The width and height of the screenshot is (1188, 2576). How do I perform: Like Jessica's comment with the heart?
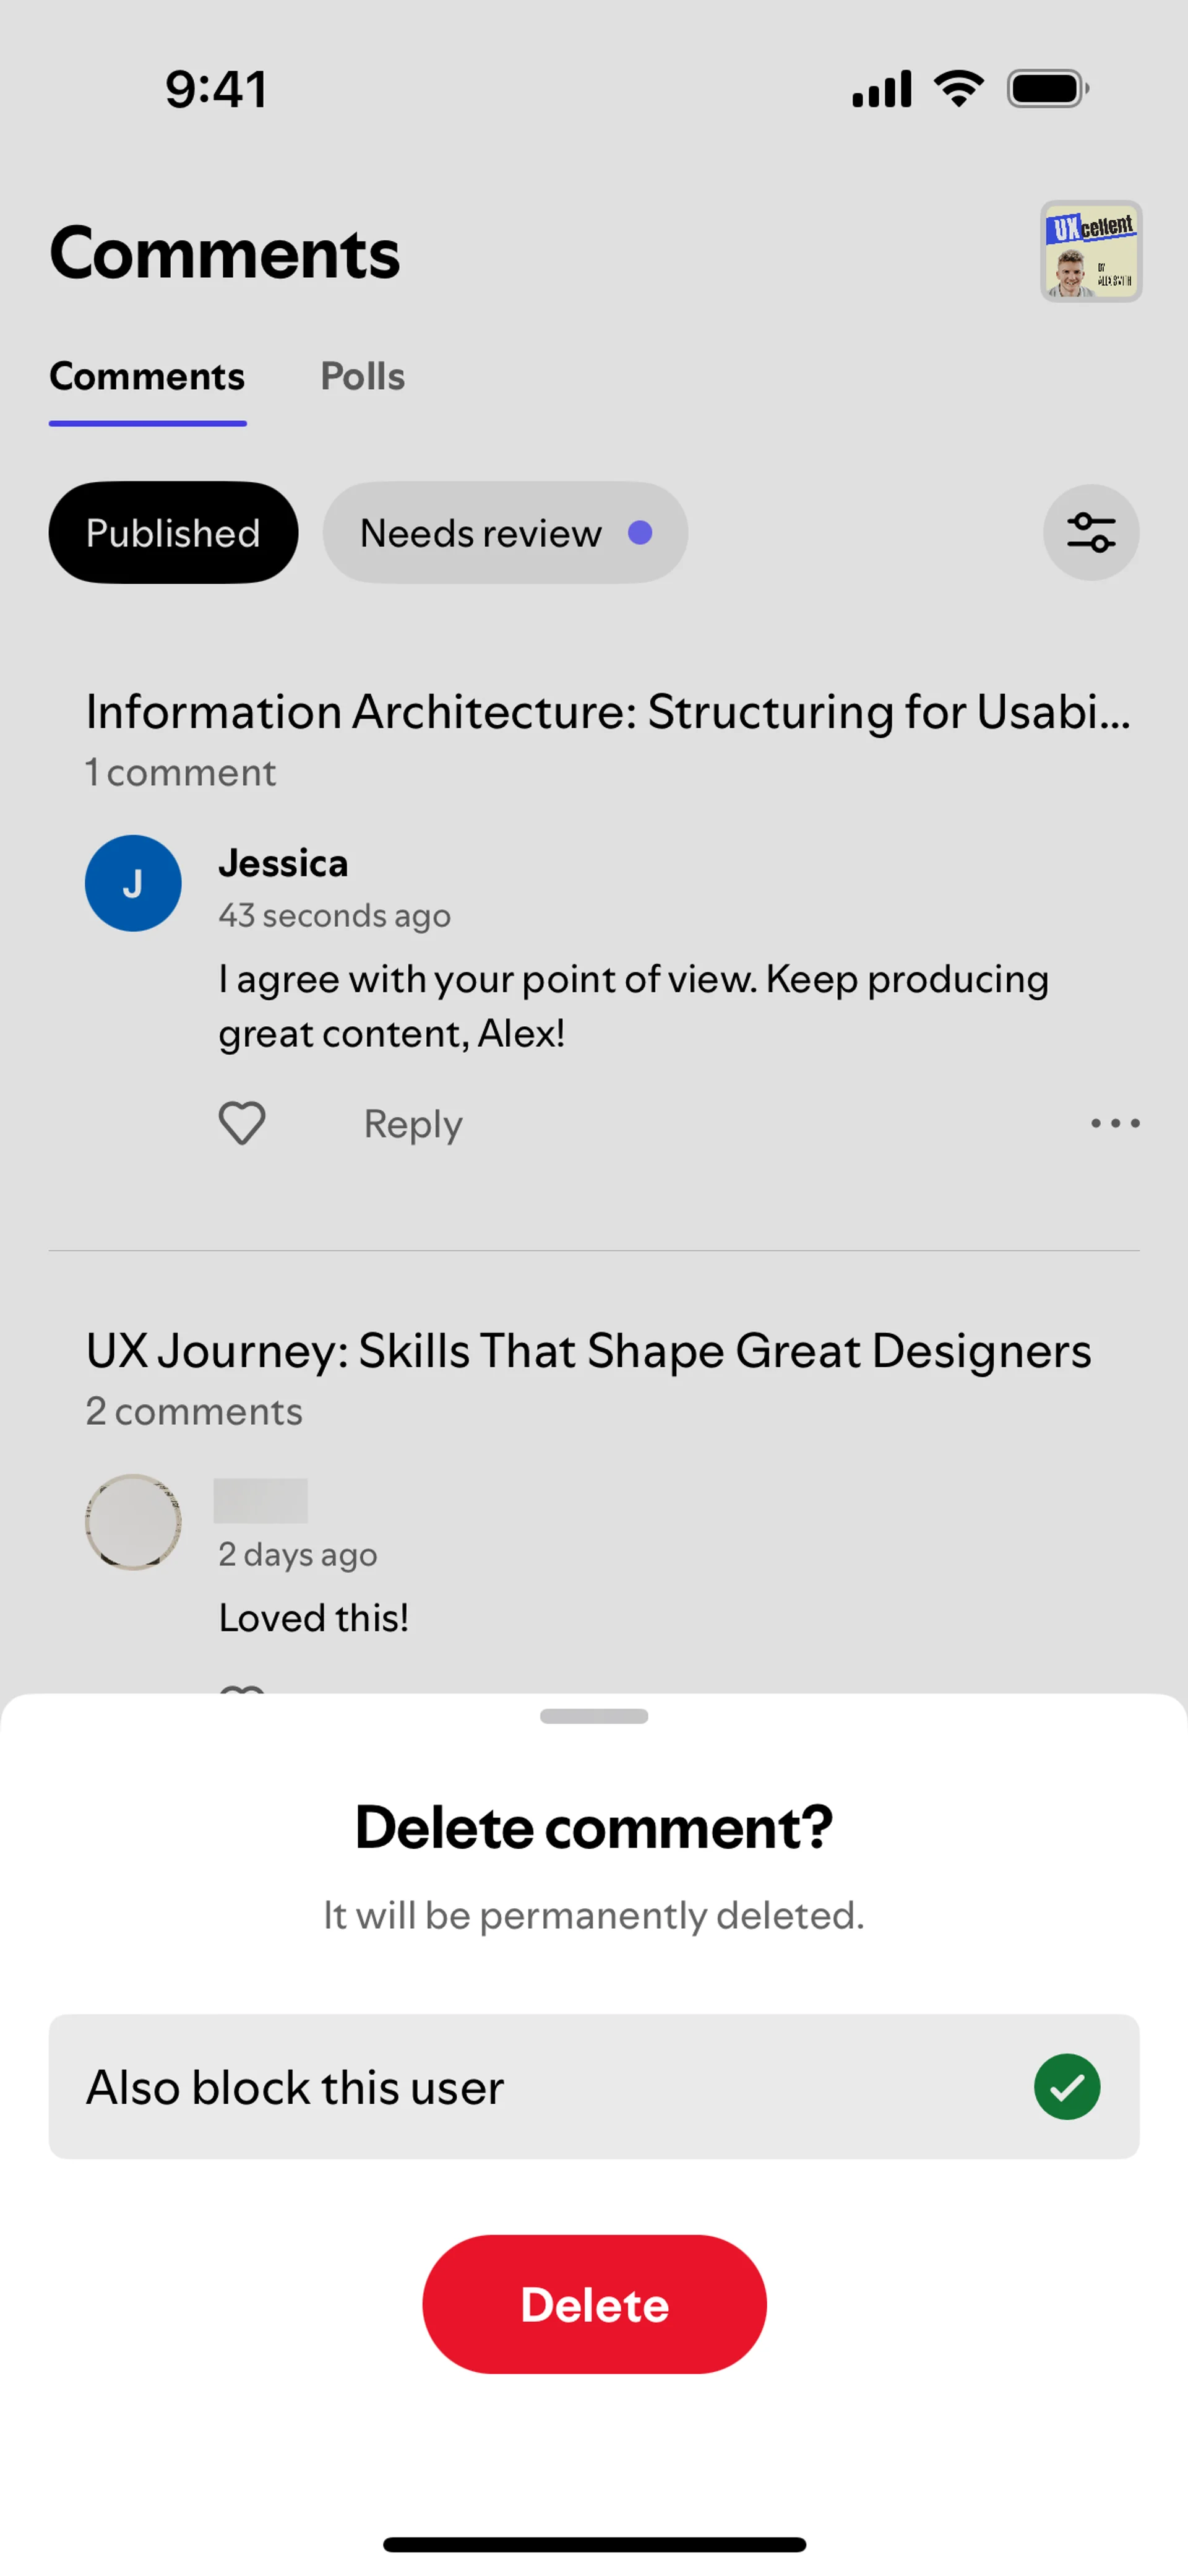[x=242, y=1123]
